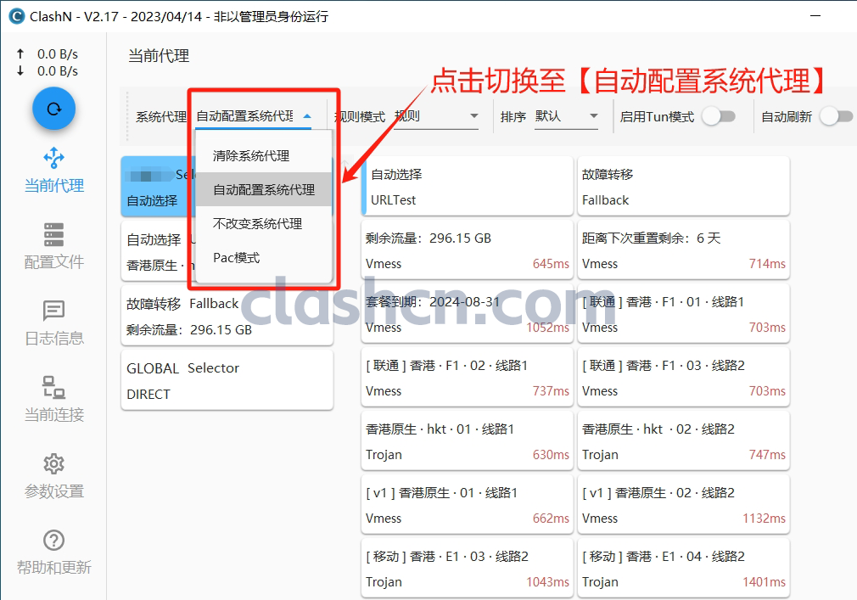This screenshot has width=857, height=600.
Task: Choose the [联通] 香港 F1·02 线路1 node
Action: (x=468, y=378)
